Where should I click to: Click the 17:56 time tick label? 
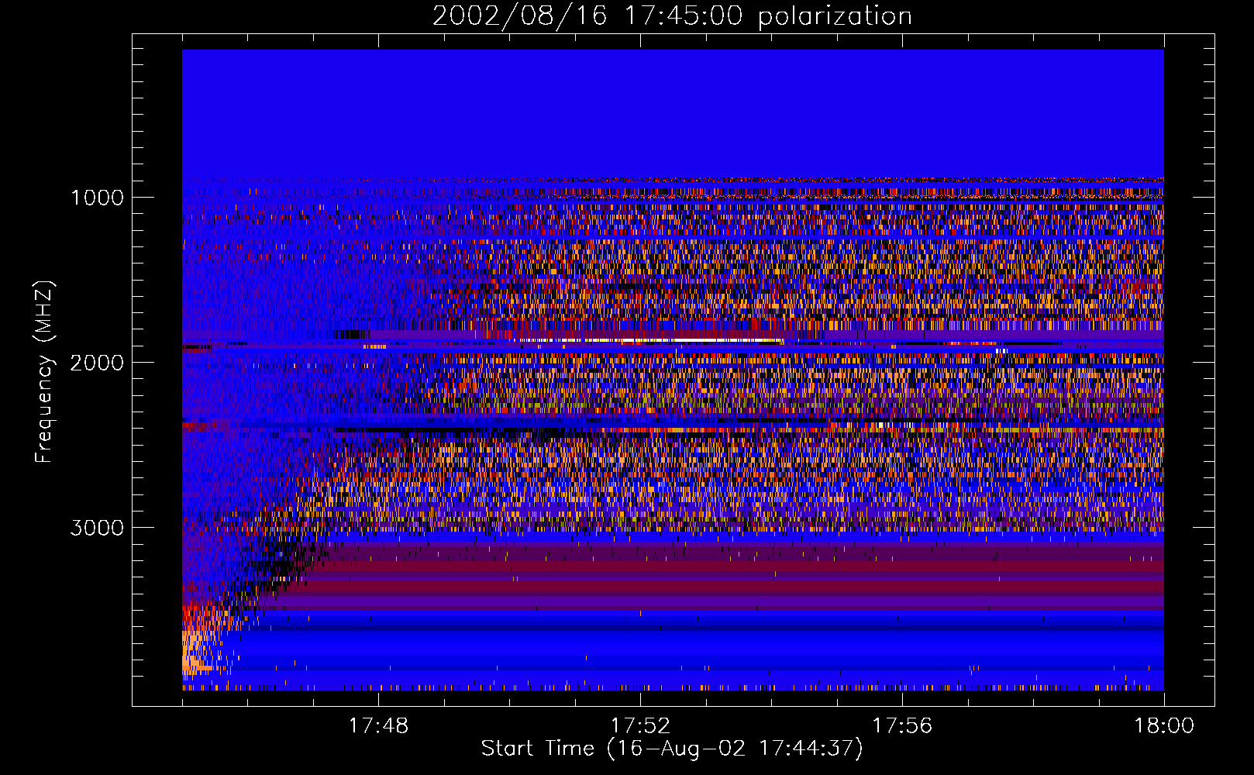pyautogui.click(x=902, y=726)
